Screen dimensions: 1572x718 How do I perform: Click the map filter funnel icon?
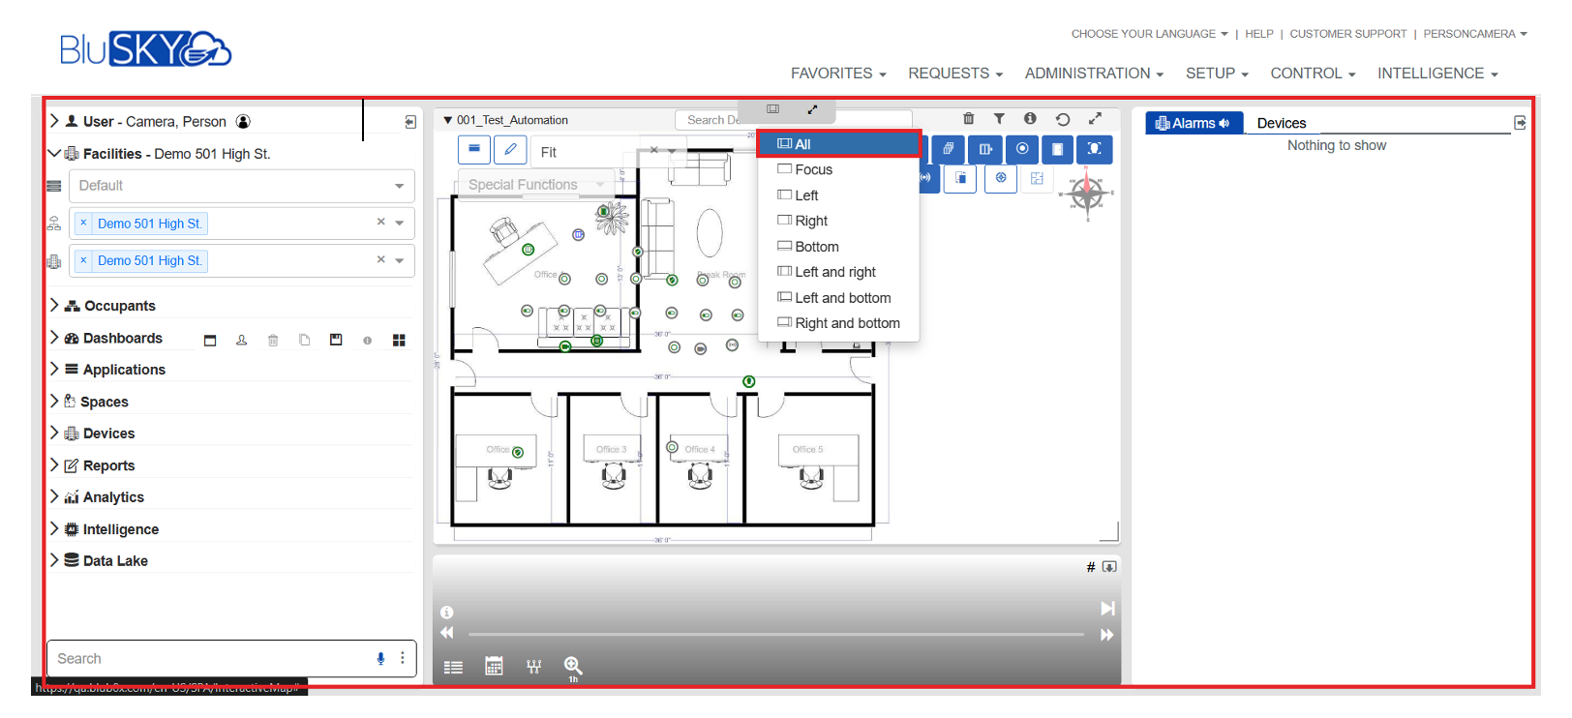tap(999, 119)
